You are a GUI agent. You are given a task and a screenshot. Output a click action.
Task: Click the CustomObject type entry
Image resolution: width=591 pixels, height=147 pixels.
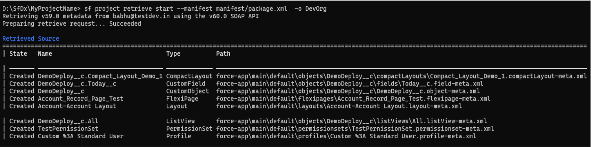click(x=187, y=91)
